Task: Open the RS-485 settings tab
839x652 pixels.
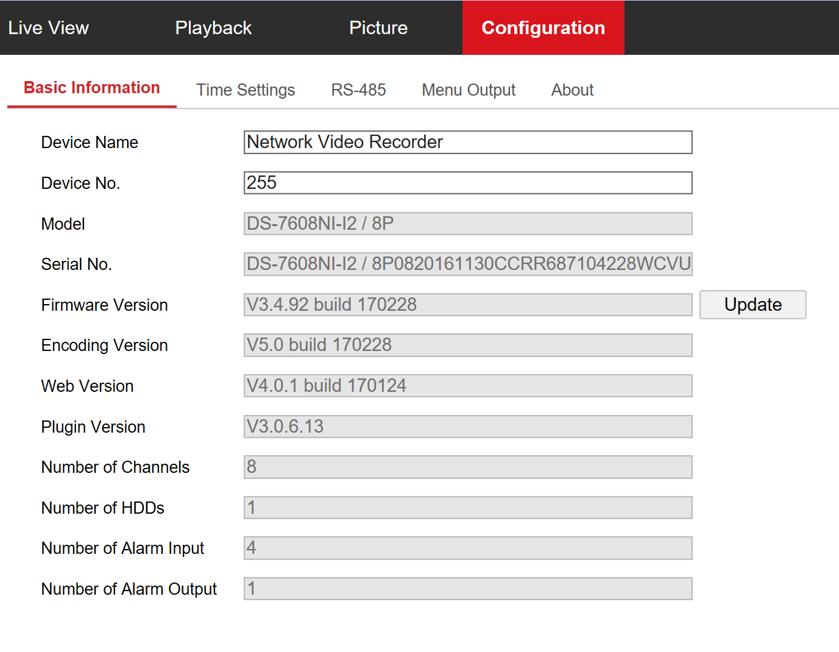Action: click(x=358, y=90)
